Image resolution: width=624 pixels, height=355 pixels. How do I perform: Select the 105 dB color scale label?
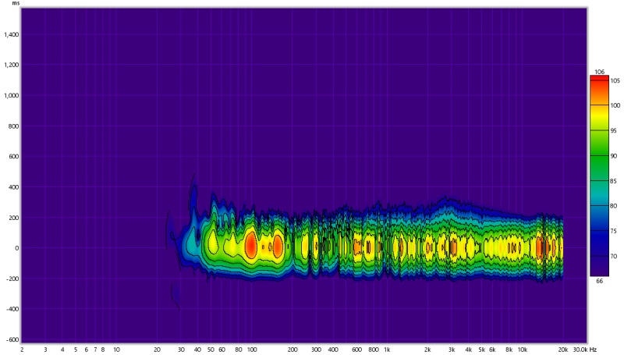pos(615,81)
